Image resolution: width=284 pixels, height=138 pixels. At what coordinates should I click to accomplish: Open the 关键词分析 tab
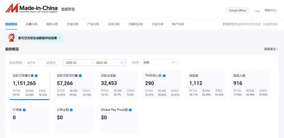tap(135, 24)
